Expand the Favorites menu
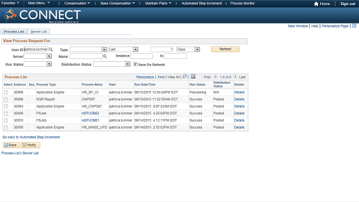 pos(10,3)
